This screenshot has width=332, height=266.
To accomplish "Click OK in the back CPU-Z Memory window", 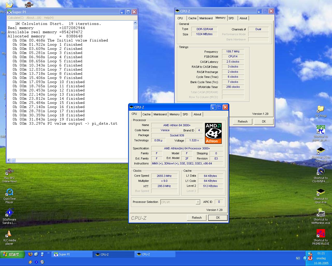I will pyautogui.click(x=264, y=122).
